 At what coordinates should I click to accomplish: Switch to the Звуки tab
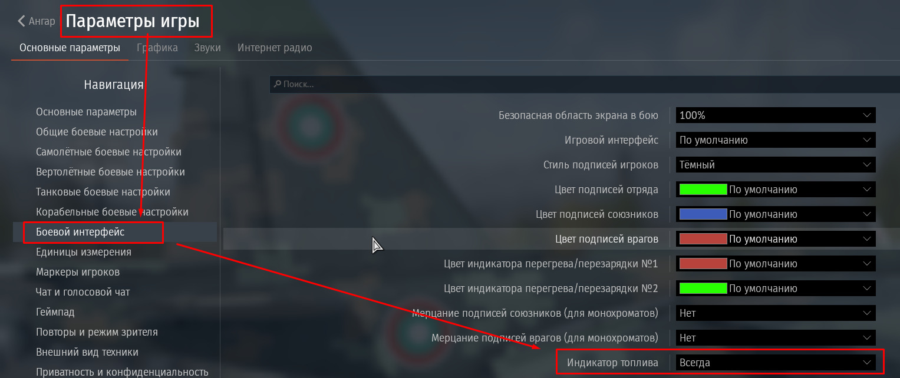pos(207,48)
